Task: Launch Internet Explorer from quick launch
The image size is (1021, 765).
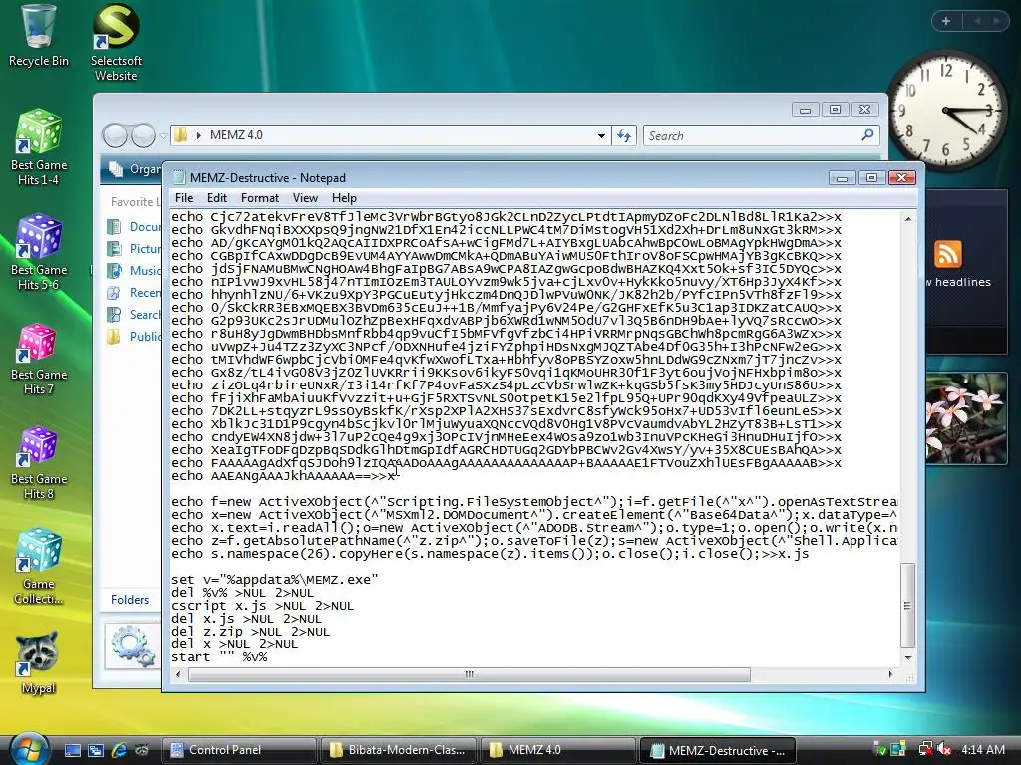Action: (119, 750)
